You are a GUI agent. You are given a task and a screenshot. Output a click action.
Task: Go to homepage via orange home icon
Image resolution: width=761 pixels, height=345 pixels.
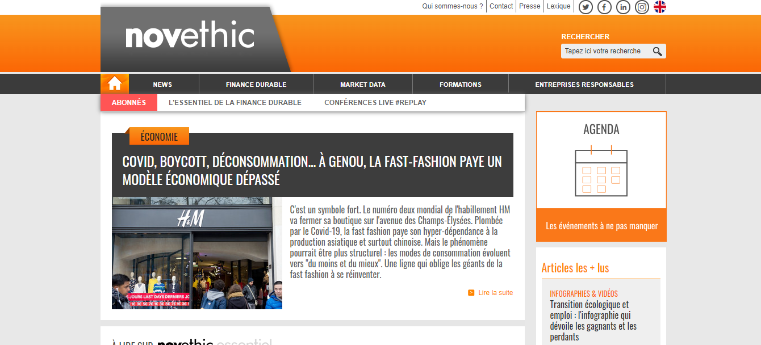(x=115, y=84)
